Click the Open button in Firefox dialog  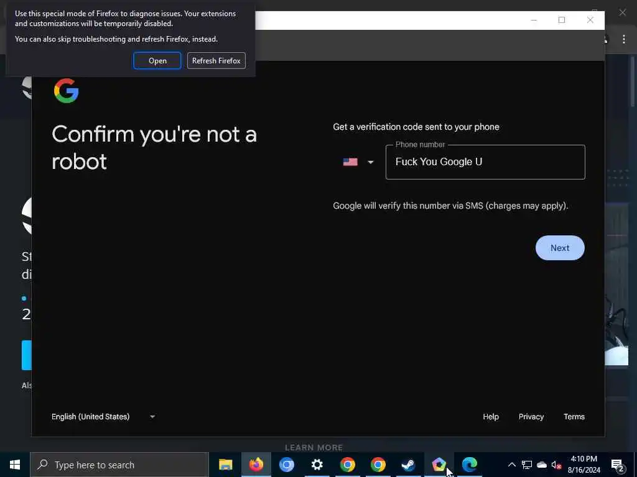(x=157, y=61)
